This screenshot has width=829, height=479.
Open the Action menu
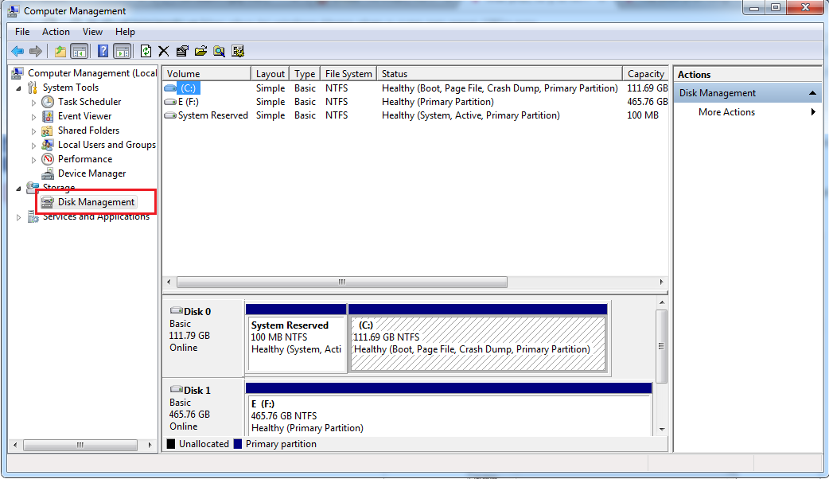56,32
